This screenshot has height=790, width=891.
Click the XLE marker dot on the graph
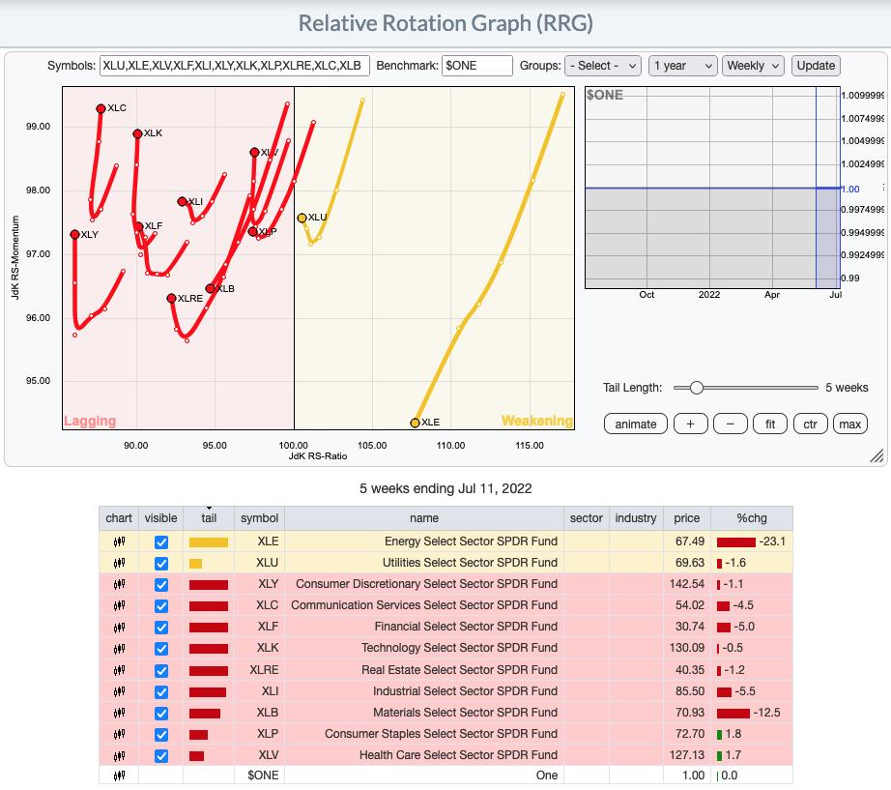click(415, 423)
